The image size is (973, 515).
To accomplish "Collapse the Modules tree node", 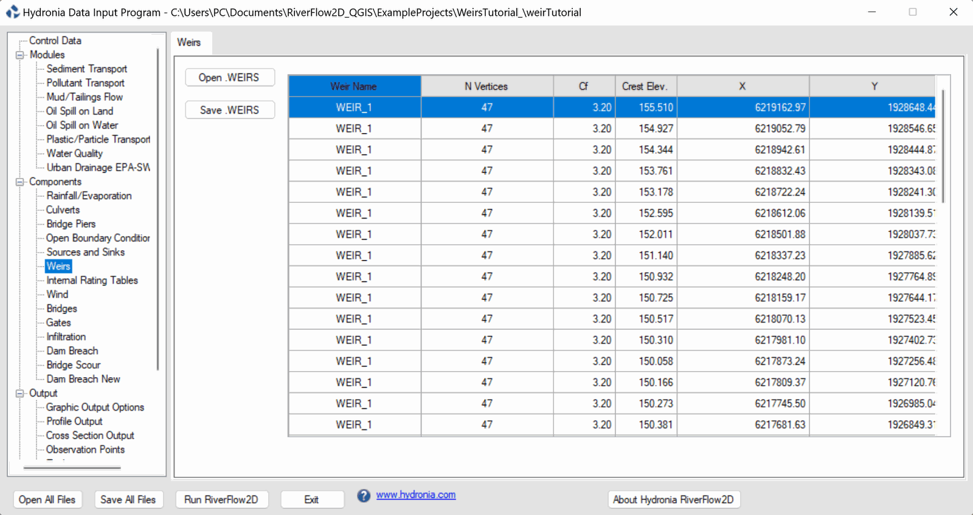I will 20,55.
